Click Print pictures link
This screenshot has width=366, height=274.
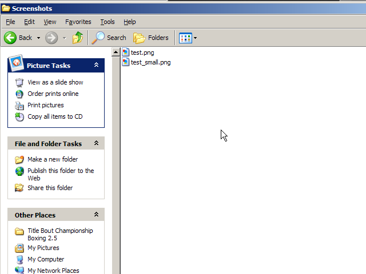[x=46, y=105]
